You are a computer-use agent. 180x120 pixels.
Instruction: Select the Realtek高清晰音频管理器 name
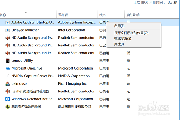point(30,91)
